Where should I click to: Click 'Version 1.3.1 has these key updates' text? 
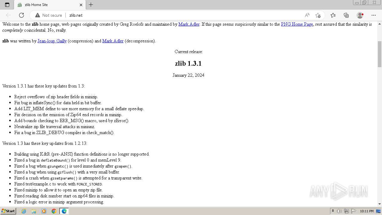pyautogui.click(x=44, y=86)
